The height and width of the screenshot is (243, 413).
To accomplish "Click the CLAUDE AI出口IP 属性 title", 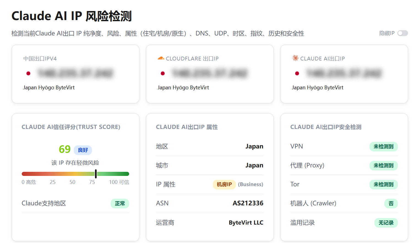I will click(x=187, y=127).
